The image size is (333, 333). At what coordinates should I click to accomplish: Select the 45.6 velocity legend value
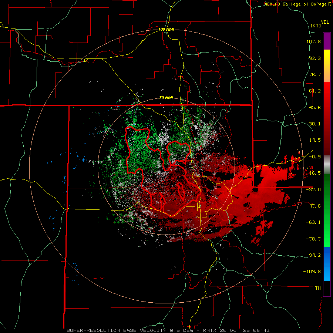tap(315, 107)
